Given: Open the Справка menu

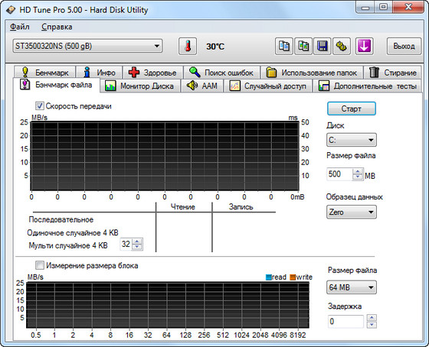Looking at the screenshot, I should pyautogui.click(x=57, y=27).
